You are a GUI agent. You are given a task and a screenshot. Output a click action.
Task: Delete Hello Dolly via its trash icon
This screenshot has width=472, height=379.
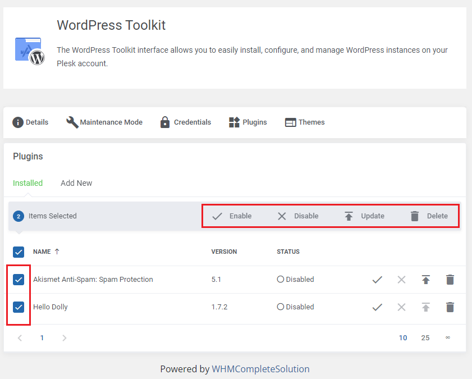coord(450,307)
